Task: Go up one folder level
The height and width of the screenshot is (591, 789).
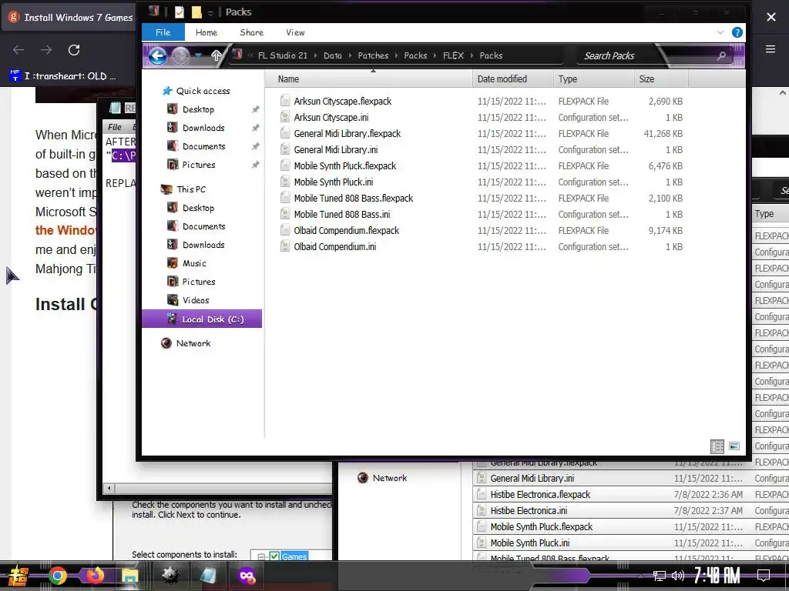Action: 217,55
